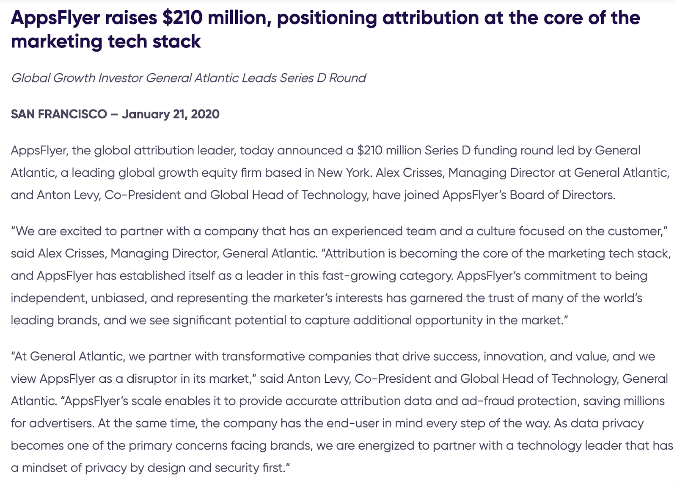
Task: Click the January 21, 2020 date
Action: (171, 114)
